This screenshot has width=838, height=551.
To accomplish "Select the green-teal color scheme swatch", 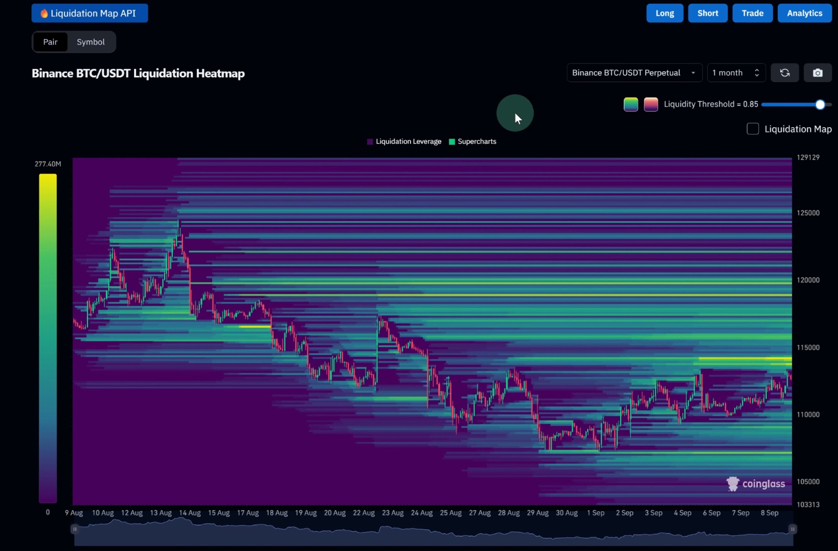I will [631, 104].
